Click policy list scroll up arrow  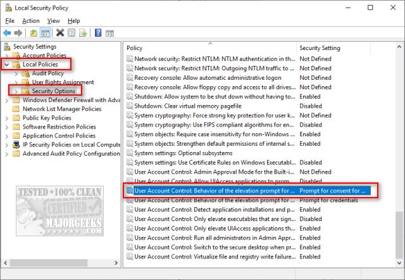click(399, 47)
